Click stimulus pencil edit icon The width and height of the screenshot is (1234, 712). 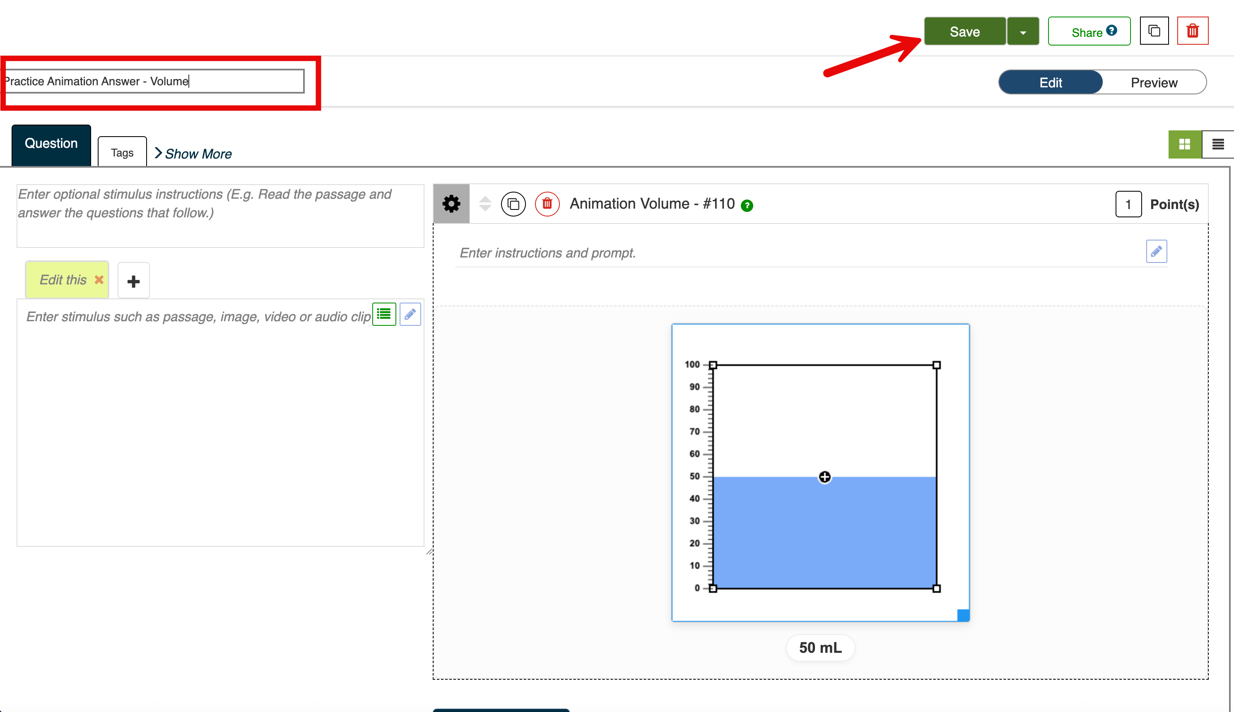[410, 314]
